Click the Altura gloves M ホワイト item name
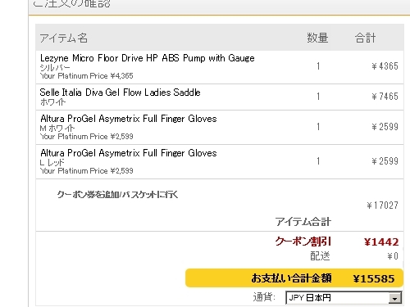The width and height of the screenshot is (410, 307). pyautogui.click(x=129, y=119)
